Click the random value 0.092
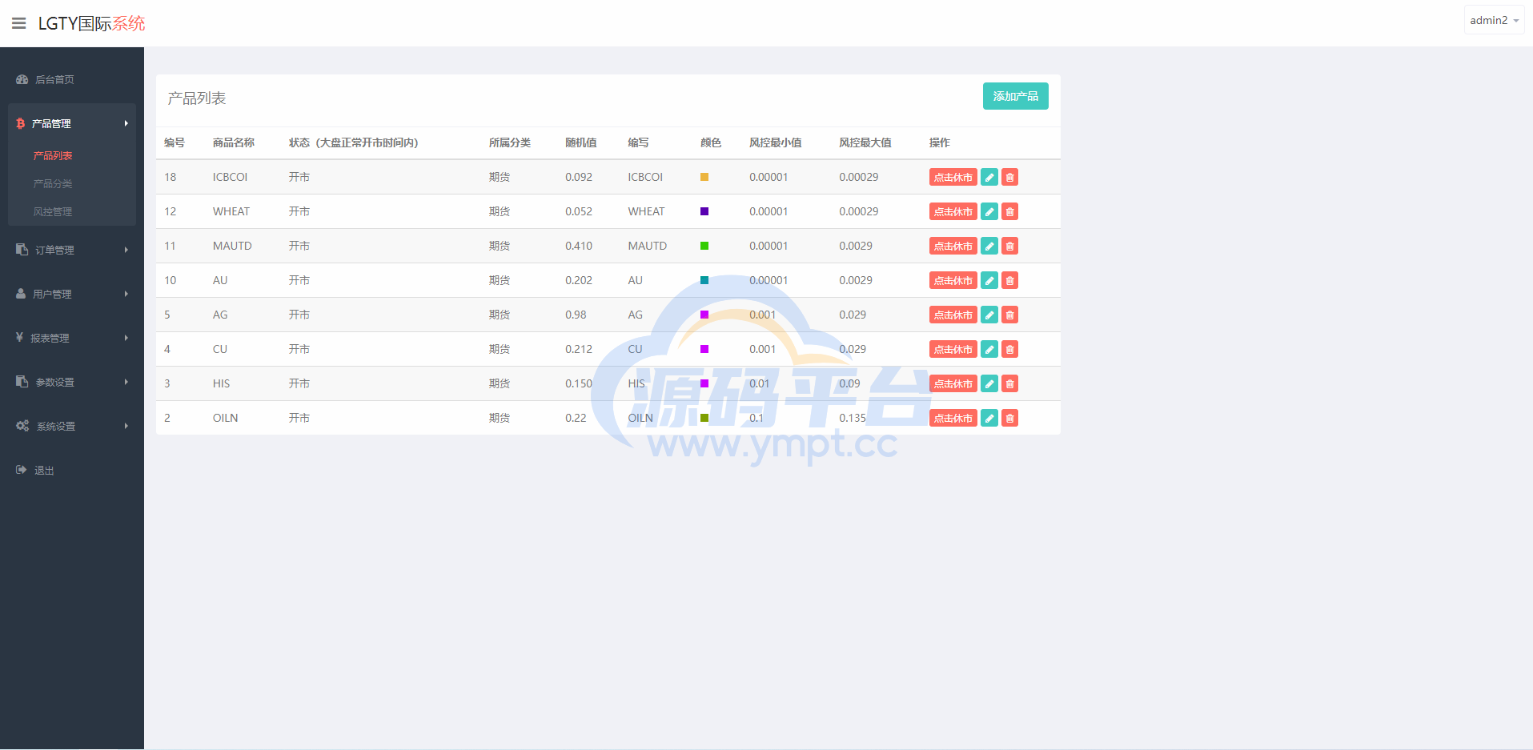The width and height of the screenshot is (1533, 750). [579, 177]
